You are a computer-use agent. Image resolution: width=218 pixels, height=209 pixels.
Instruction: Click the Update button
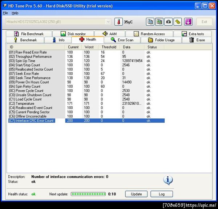(x=136, y=194)
